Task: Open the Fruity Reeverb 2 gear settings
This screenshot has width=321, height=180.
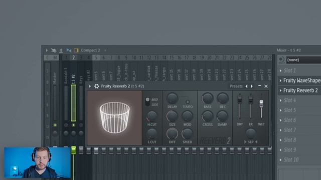Action: [96, 86]
